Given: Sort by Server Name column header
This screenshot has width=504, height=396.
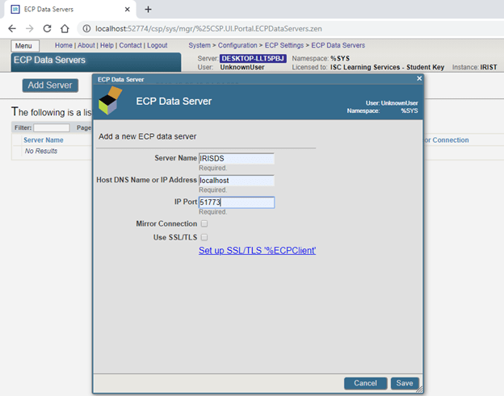Looking at the screenshot, I should click(44, 140).
